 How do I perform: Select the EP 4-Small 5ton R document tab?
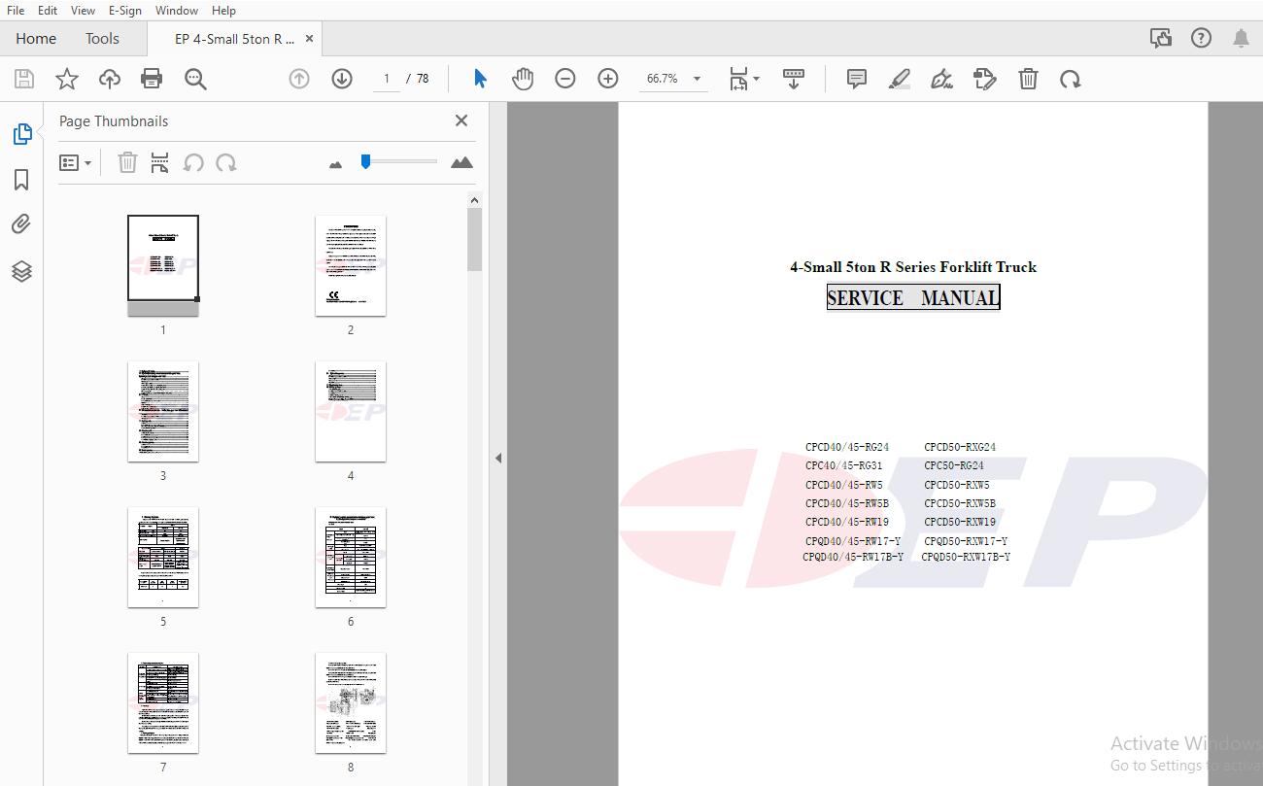(x=235, y=39)
